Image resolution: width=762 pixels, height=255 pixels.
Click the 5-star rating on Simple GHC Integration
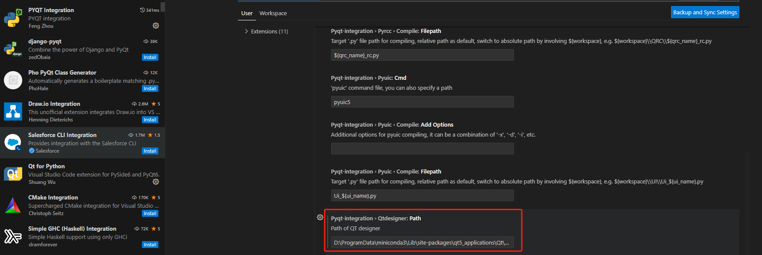point(156,229)
